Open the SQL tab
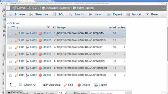Screen dimensions: 168x94 (x=58, y=14)
